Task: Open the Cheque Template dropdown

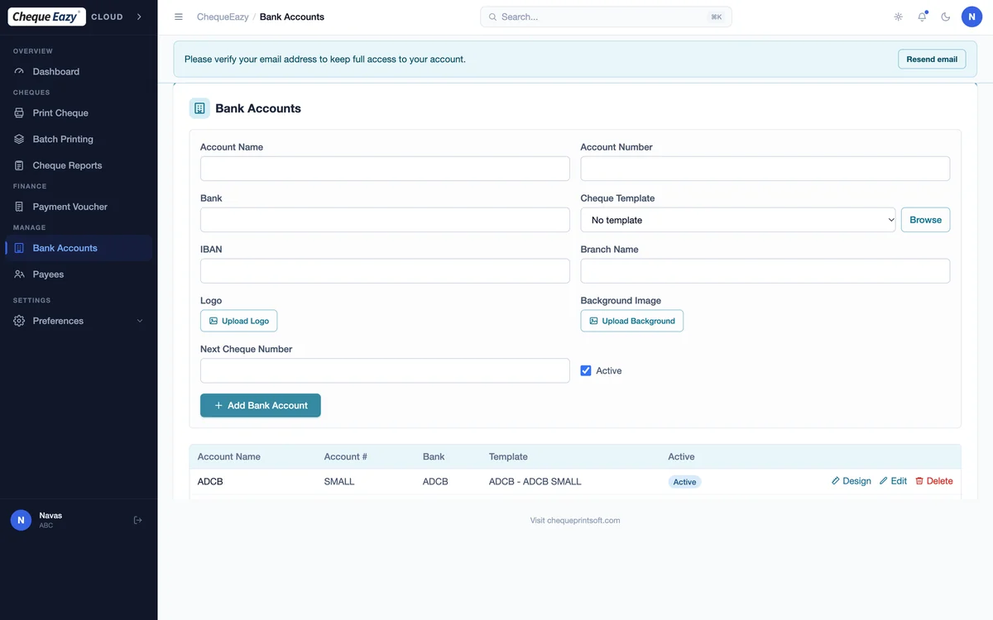Action: [738, 220]
